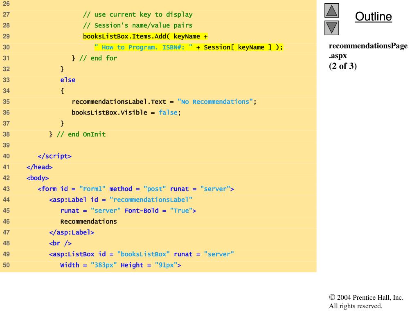Open the Outline link
This screenshot has width=419, height=314.
pos(373,16)
